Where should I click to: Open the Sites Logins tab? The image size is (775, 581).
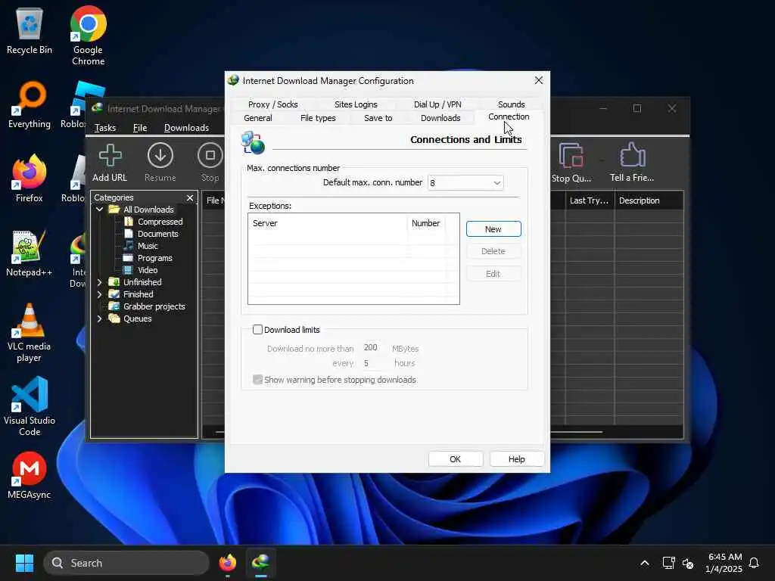[356, 104]
